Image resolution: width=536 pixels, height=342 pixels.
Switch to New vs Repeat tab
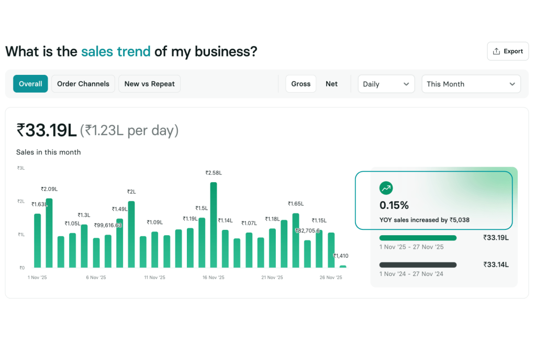pyautogui.click(x=149, y=84)
